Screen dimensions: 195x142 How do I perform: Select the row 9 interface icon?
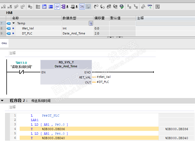(9, 33)
